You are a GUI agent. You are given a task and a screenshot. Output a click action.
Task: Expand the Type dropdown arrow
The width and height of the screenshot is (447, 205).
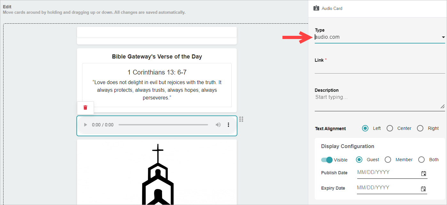[443, 37]
